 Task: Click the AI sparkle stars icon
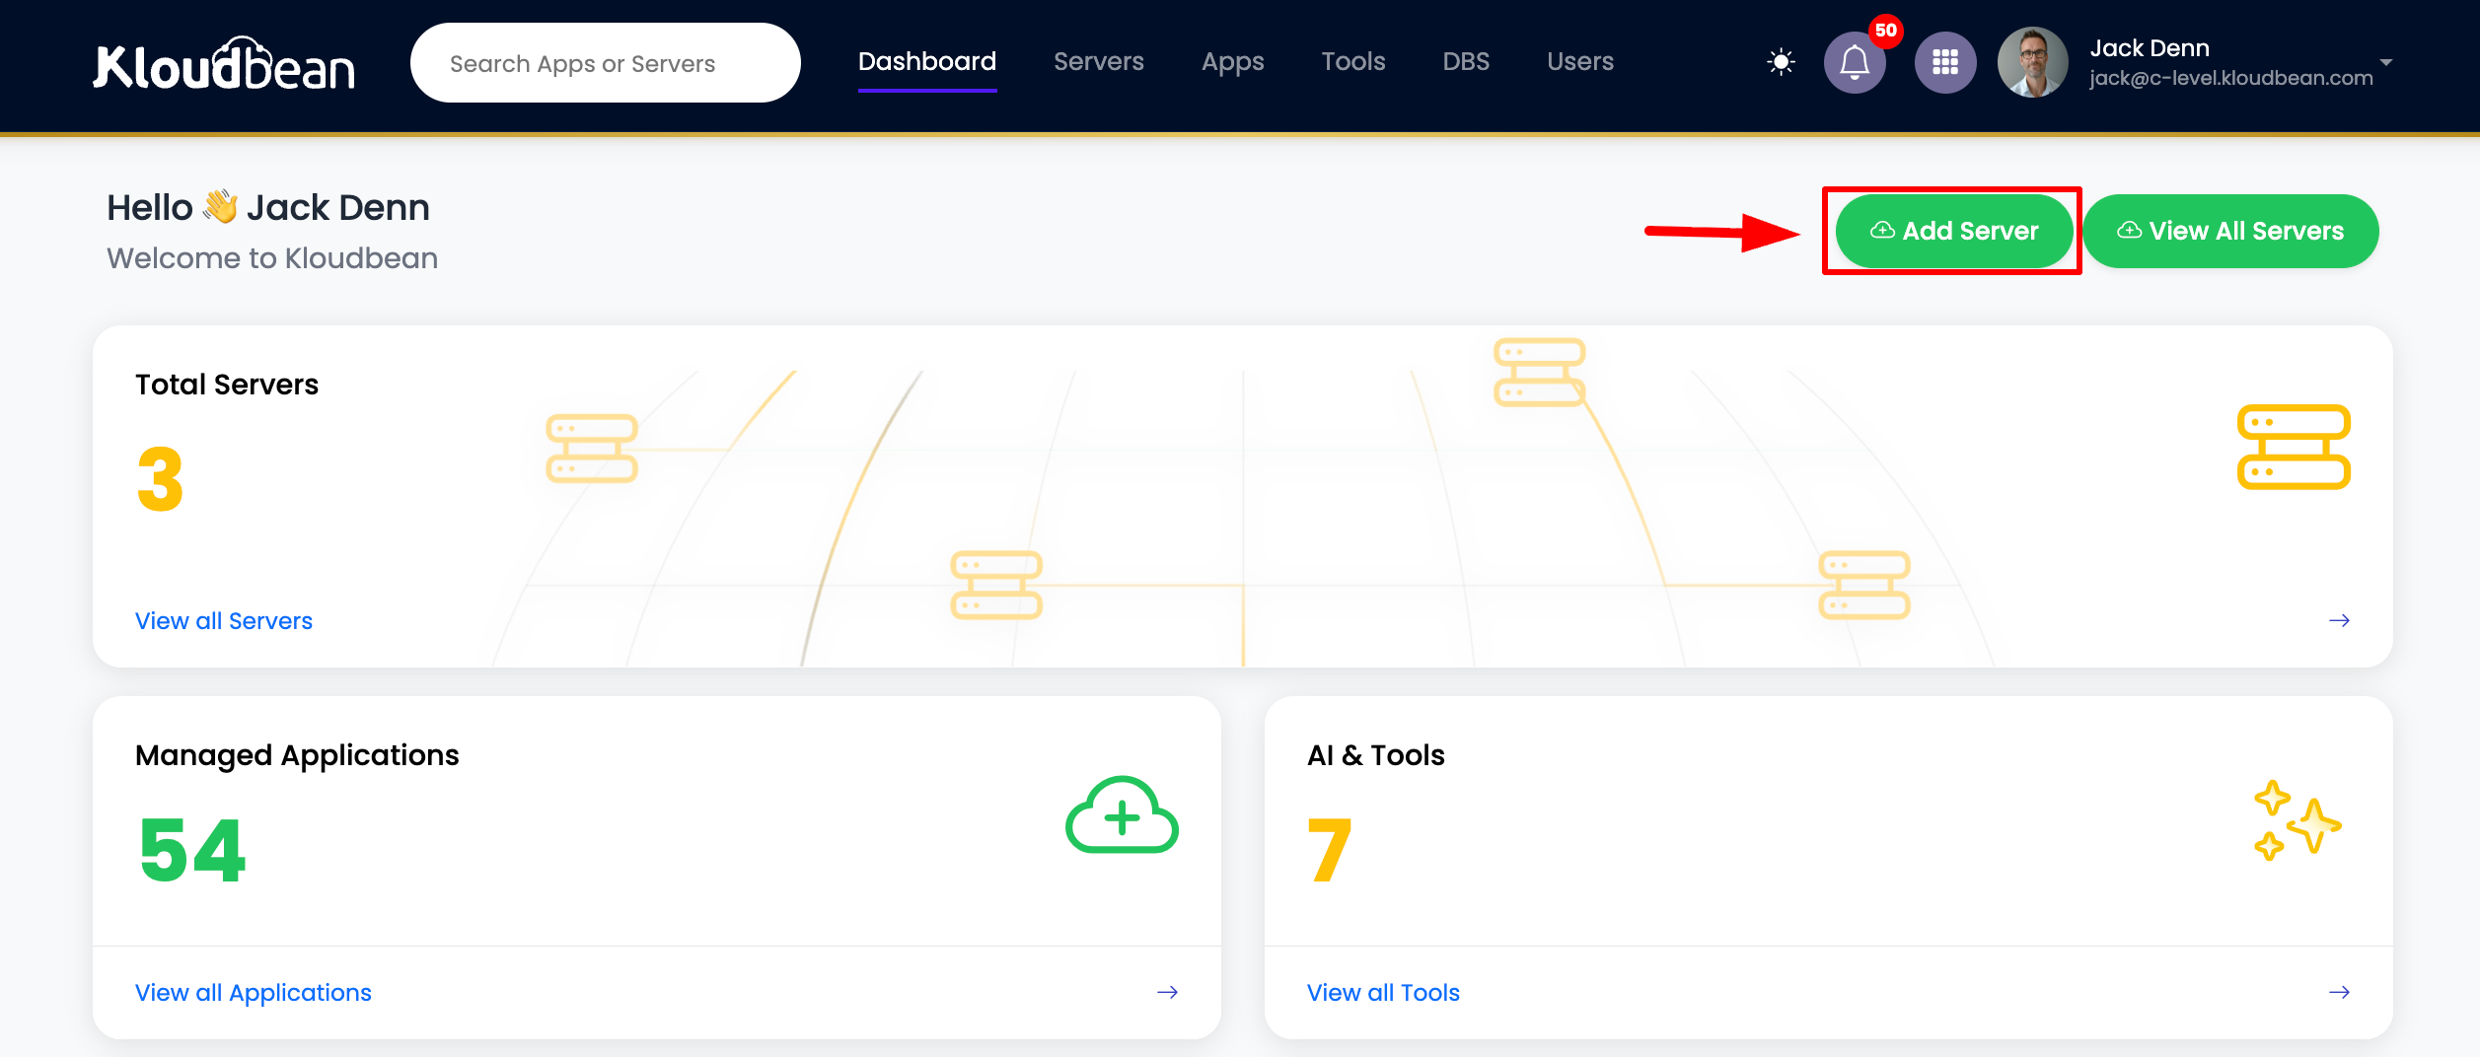pos(2298,819)
